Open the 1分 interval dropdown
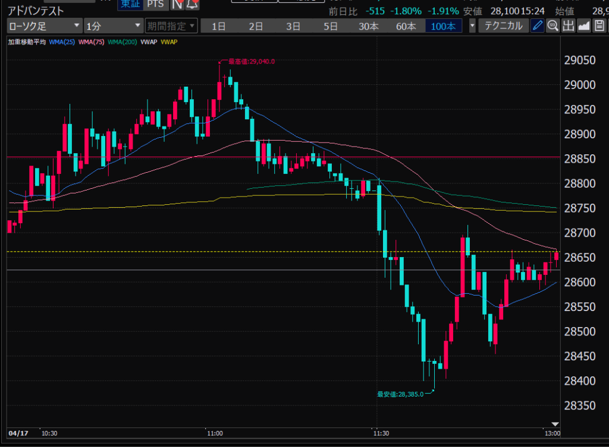 [113, 26]
